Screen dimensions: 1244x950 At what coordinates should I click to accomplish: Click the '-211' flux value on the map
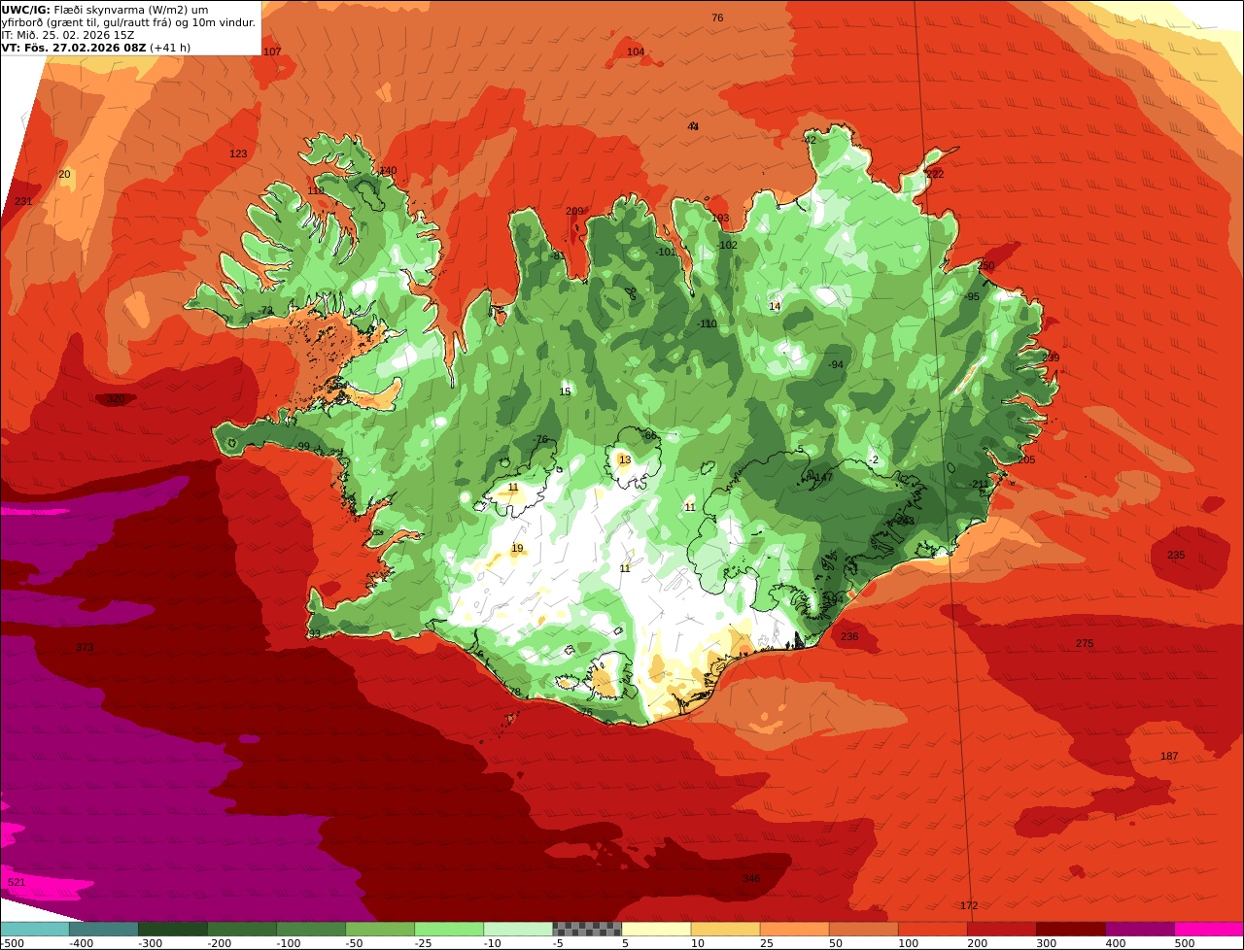979,484
